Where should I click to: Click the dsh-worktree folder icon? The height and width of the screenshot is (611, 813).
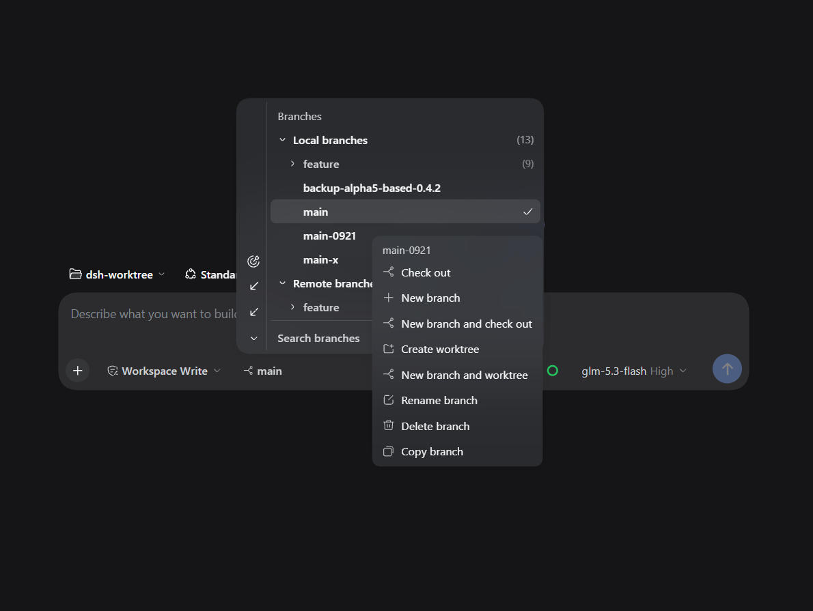click(x=76, y=274)
